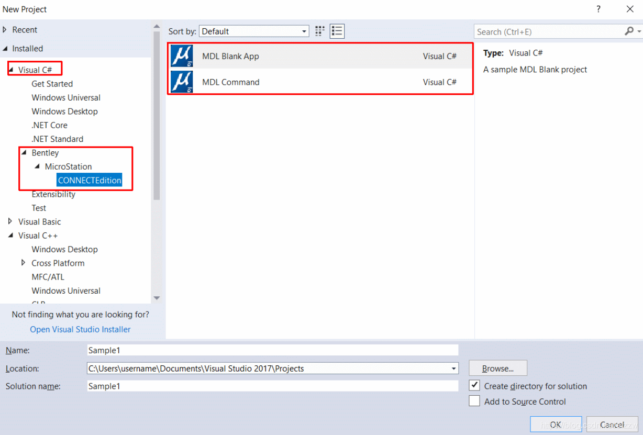Open Visual Studio Installer link
This screenshot has width=643, height=435.
[x=80, y=329]
